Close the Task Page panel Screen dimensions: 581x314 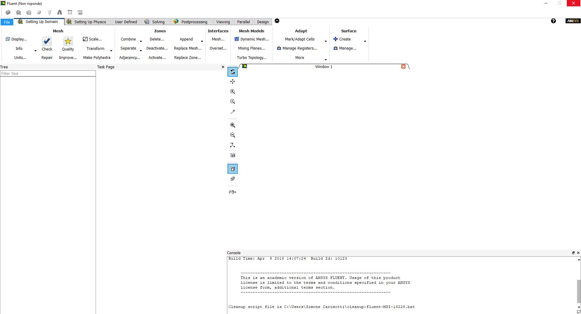[x=223, y=67]
